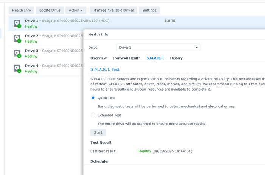Switch to the IronWolf Health tab

coord(126,58)
